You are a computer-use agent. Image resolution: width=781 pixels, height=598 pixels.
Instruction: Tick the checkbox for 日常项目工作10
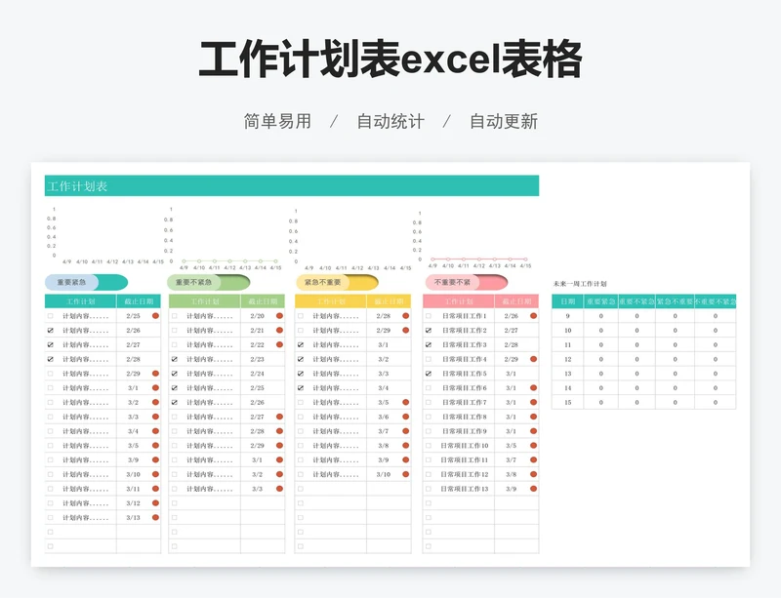click(429, 446)
